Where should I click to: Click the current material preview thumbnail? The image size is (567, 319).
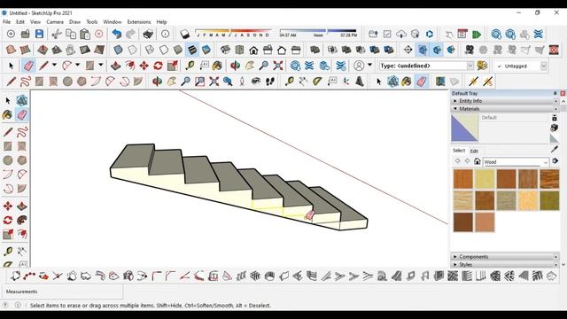[x=464, y=128]
